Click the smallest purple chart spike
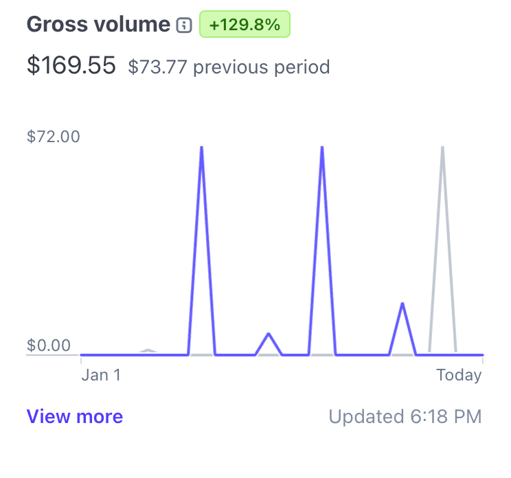The image size is (511, 478). pos(269,334)
